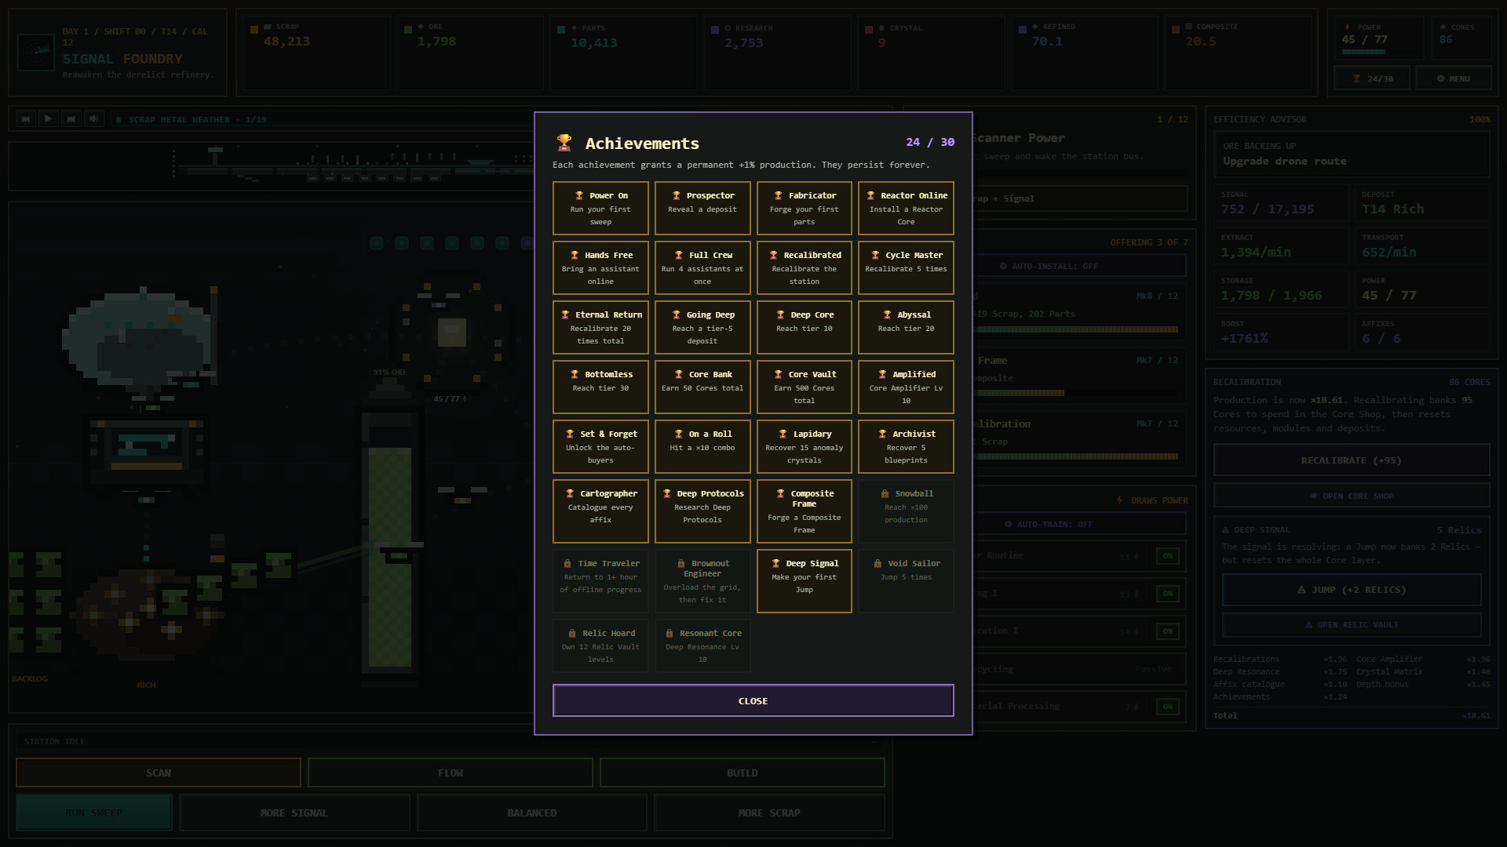Screen dimensions: 1507x847
Task: Close the Achievements dialog
Action: pyautogui.click(x=753, y=700)
